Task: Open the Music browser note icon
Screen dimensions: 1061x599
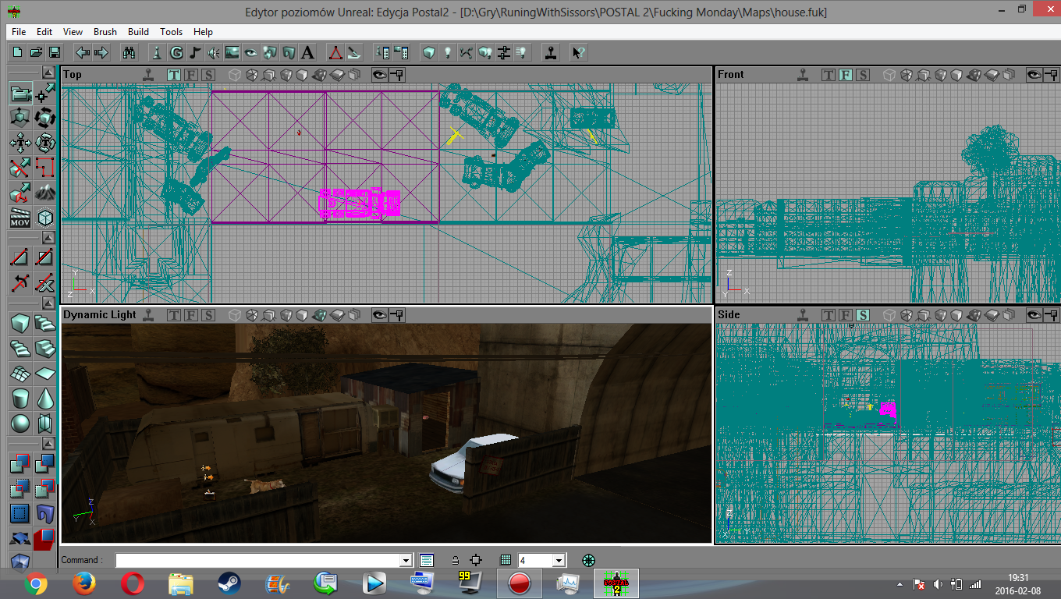Action: (195, 52)
